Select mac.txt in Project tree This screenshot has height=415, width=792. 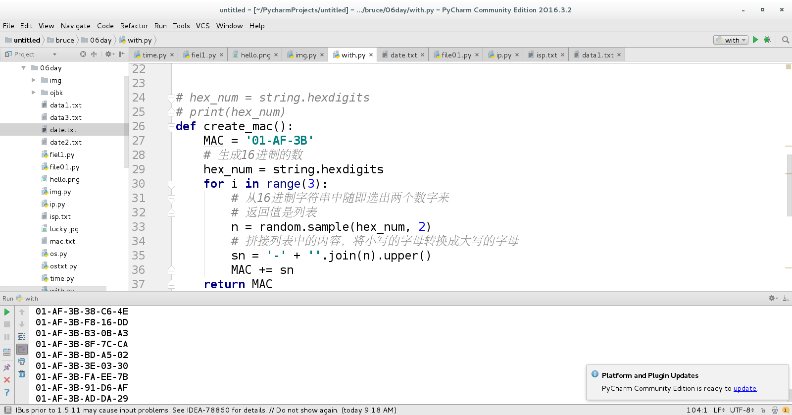pos(62,241)
